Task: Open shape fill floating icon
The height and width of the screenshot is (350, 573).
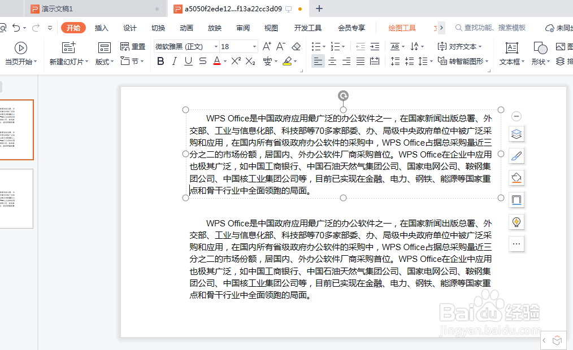Action: click(x=516, y=178)
